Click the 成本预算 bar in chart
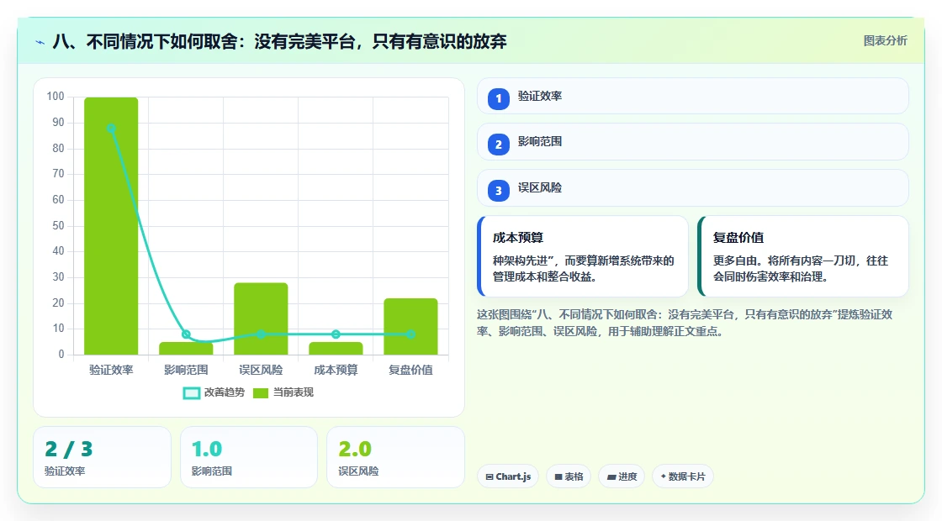 [x=336, y=349]
